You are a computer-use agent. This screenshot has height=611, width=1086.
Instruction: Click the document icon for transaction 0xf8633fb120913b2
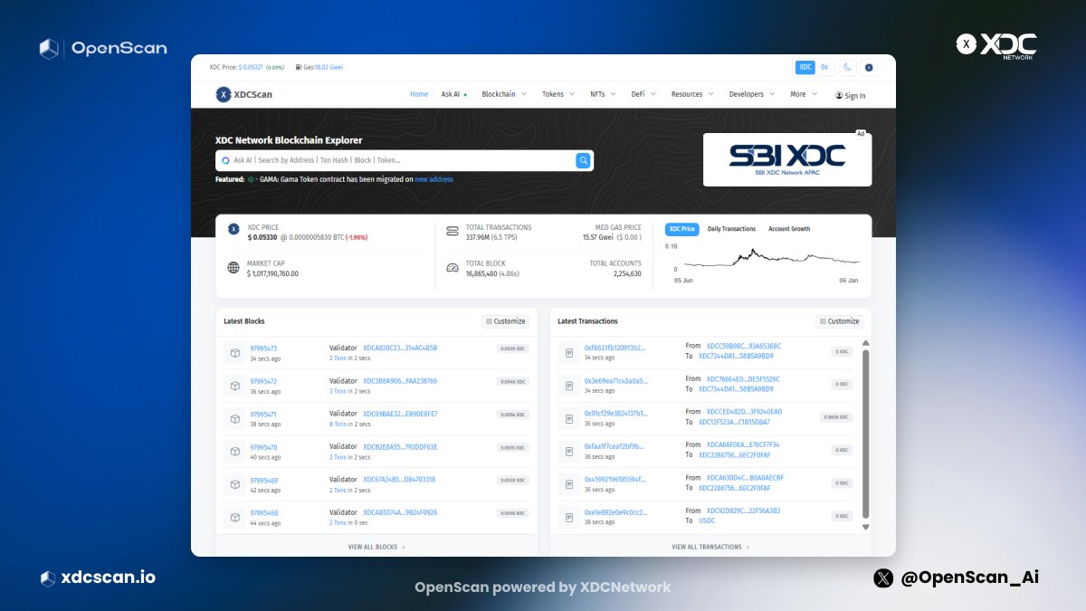[x=569, y=352]
